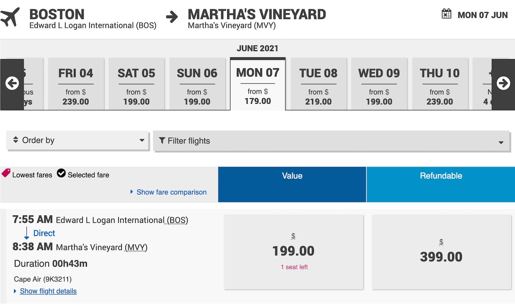
Task: Pick the WED 09 date tab
Action: pyautogui.click(x=379, y=85)
